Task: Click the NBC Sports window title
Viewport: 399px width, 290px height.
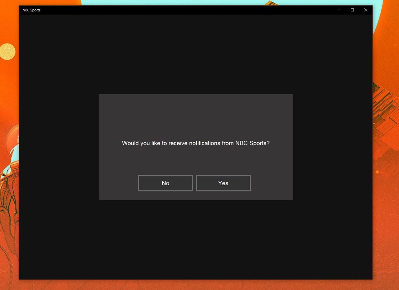Action: pos(31,10)
